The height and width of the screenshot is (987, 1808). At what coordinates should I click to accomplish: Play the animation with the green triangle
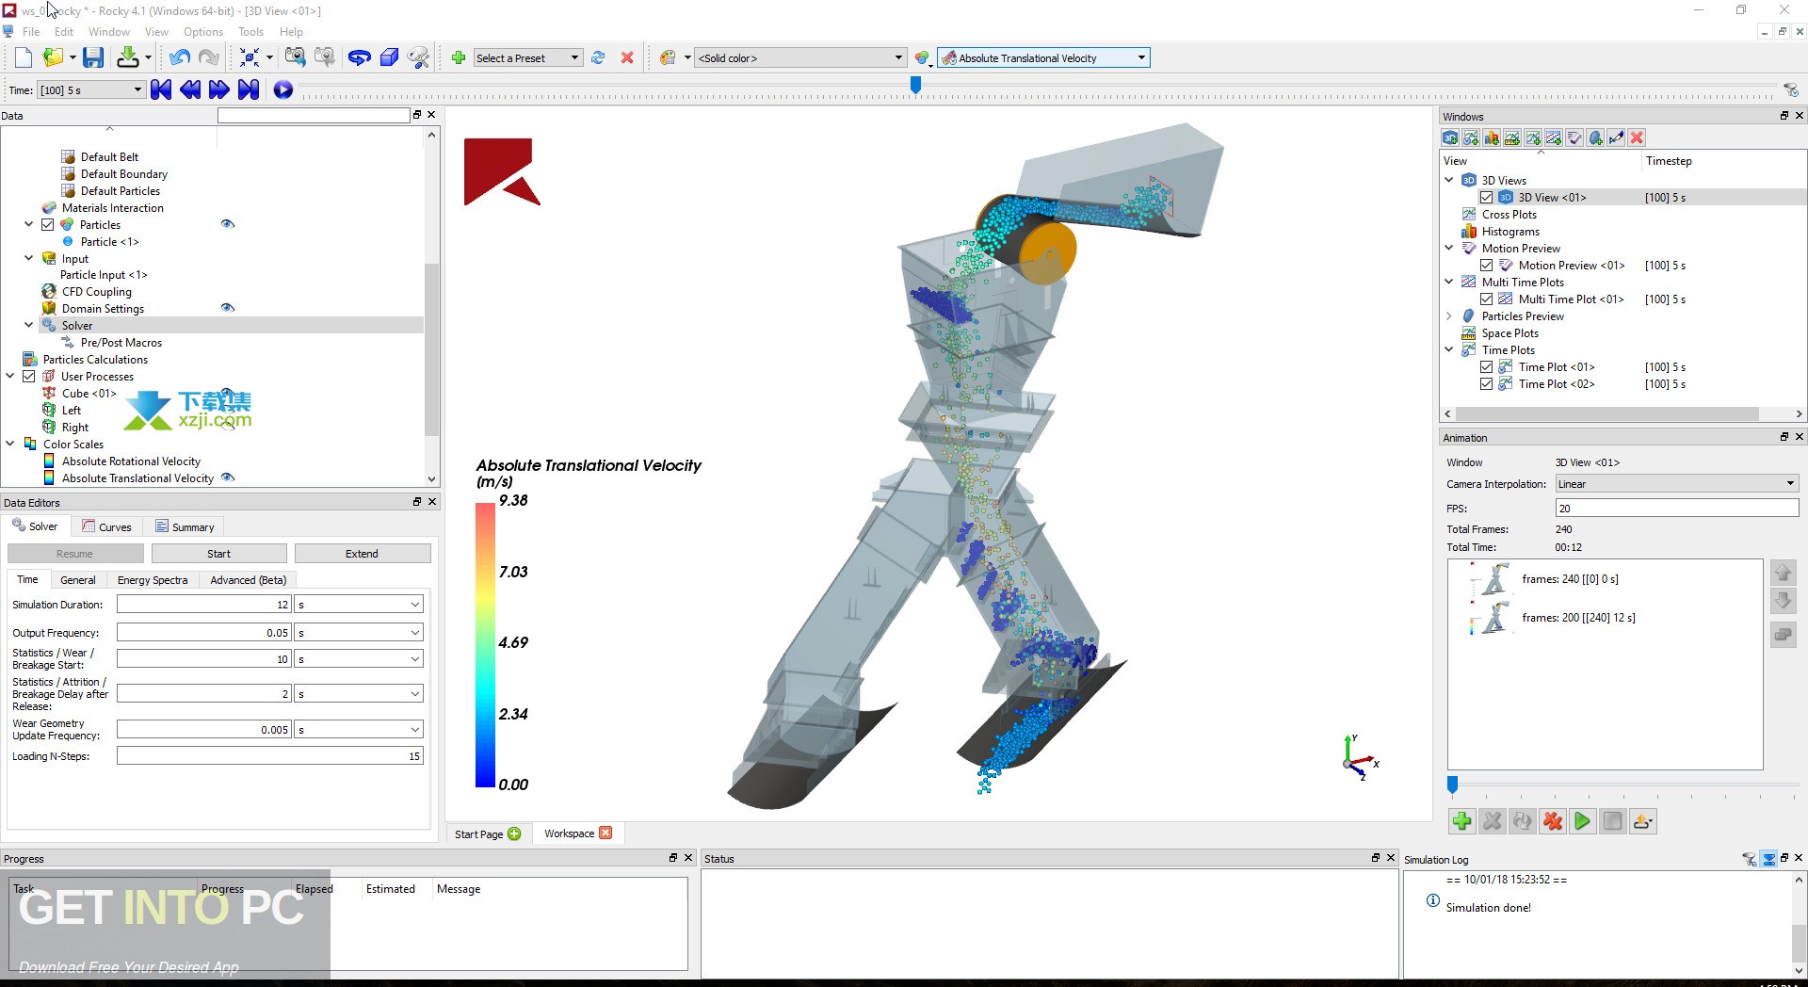point(1582,821)
